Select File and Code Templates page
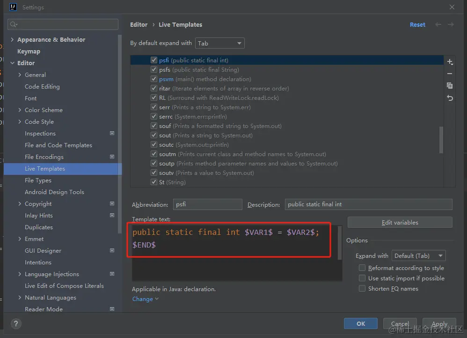 (58, 145)
